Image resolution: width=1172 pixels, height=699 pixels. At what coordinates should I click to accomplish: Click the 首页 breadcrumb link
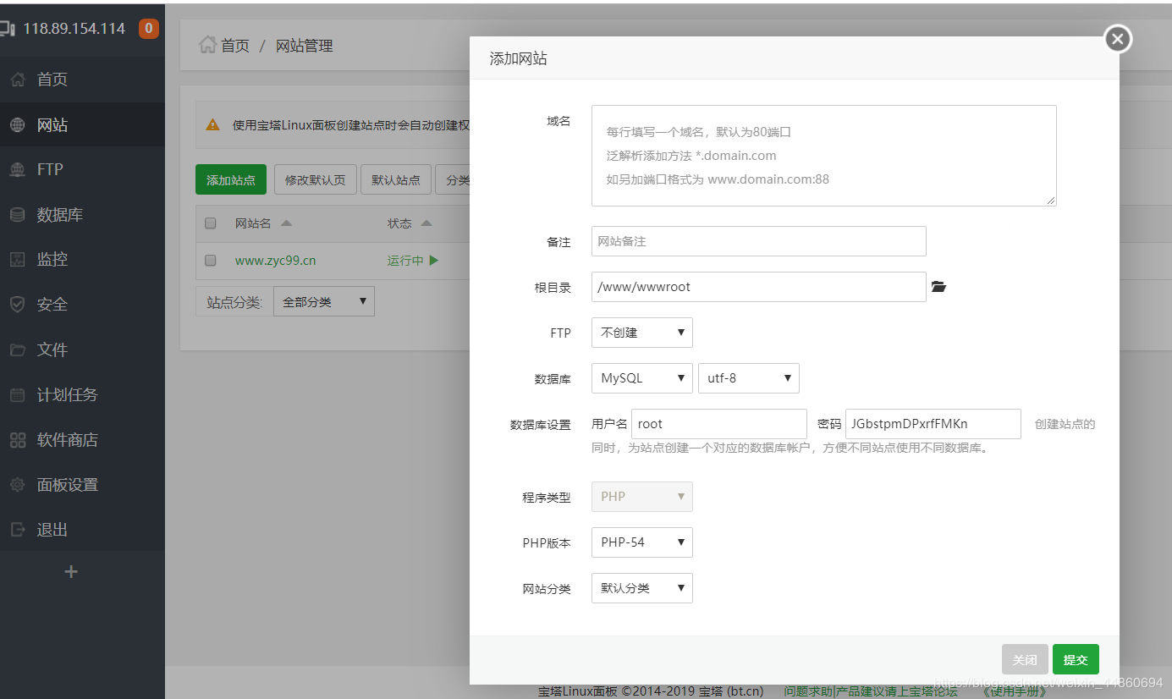coord(235,46)
